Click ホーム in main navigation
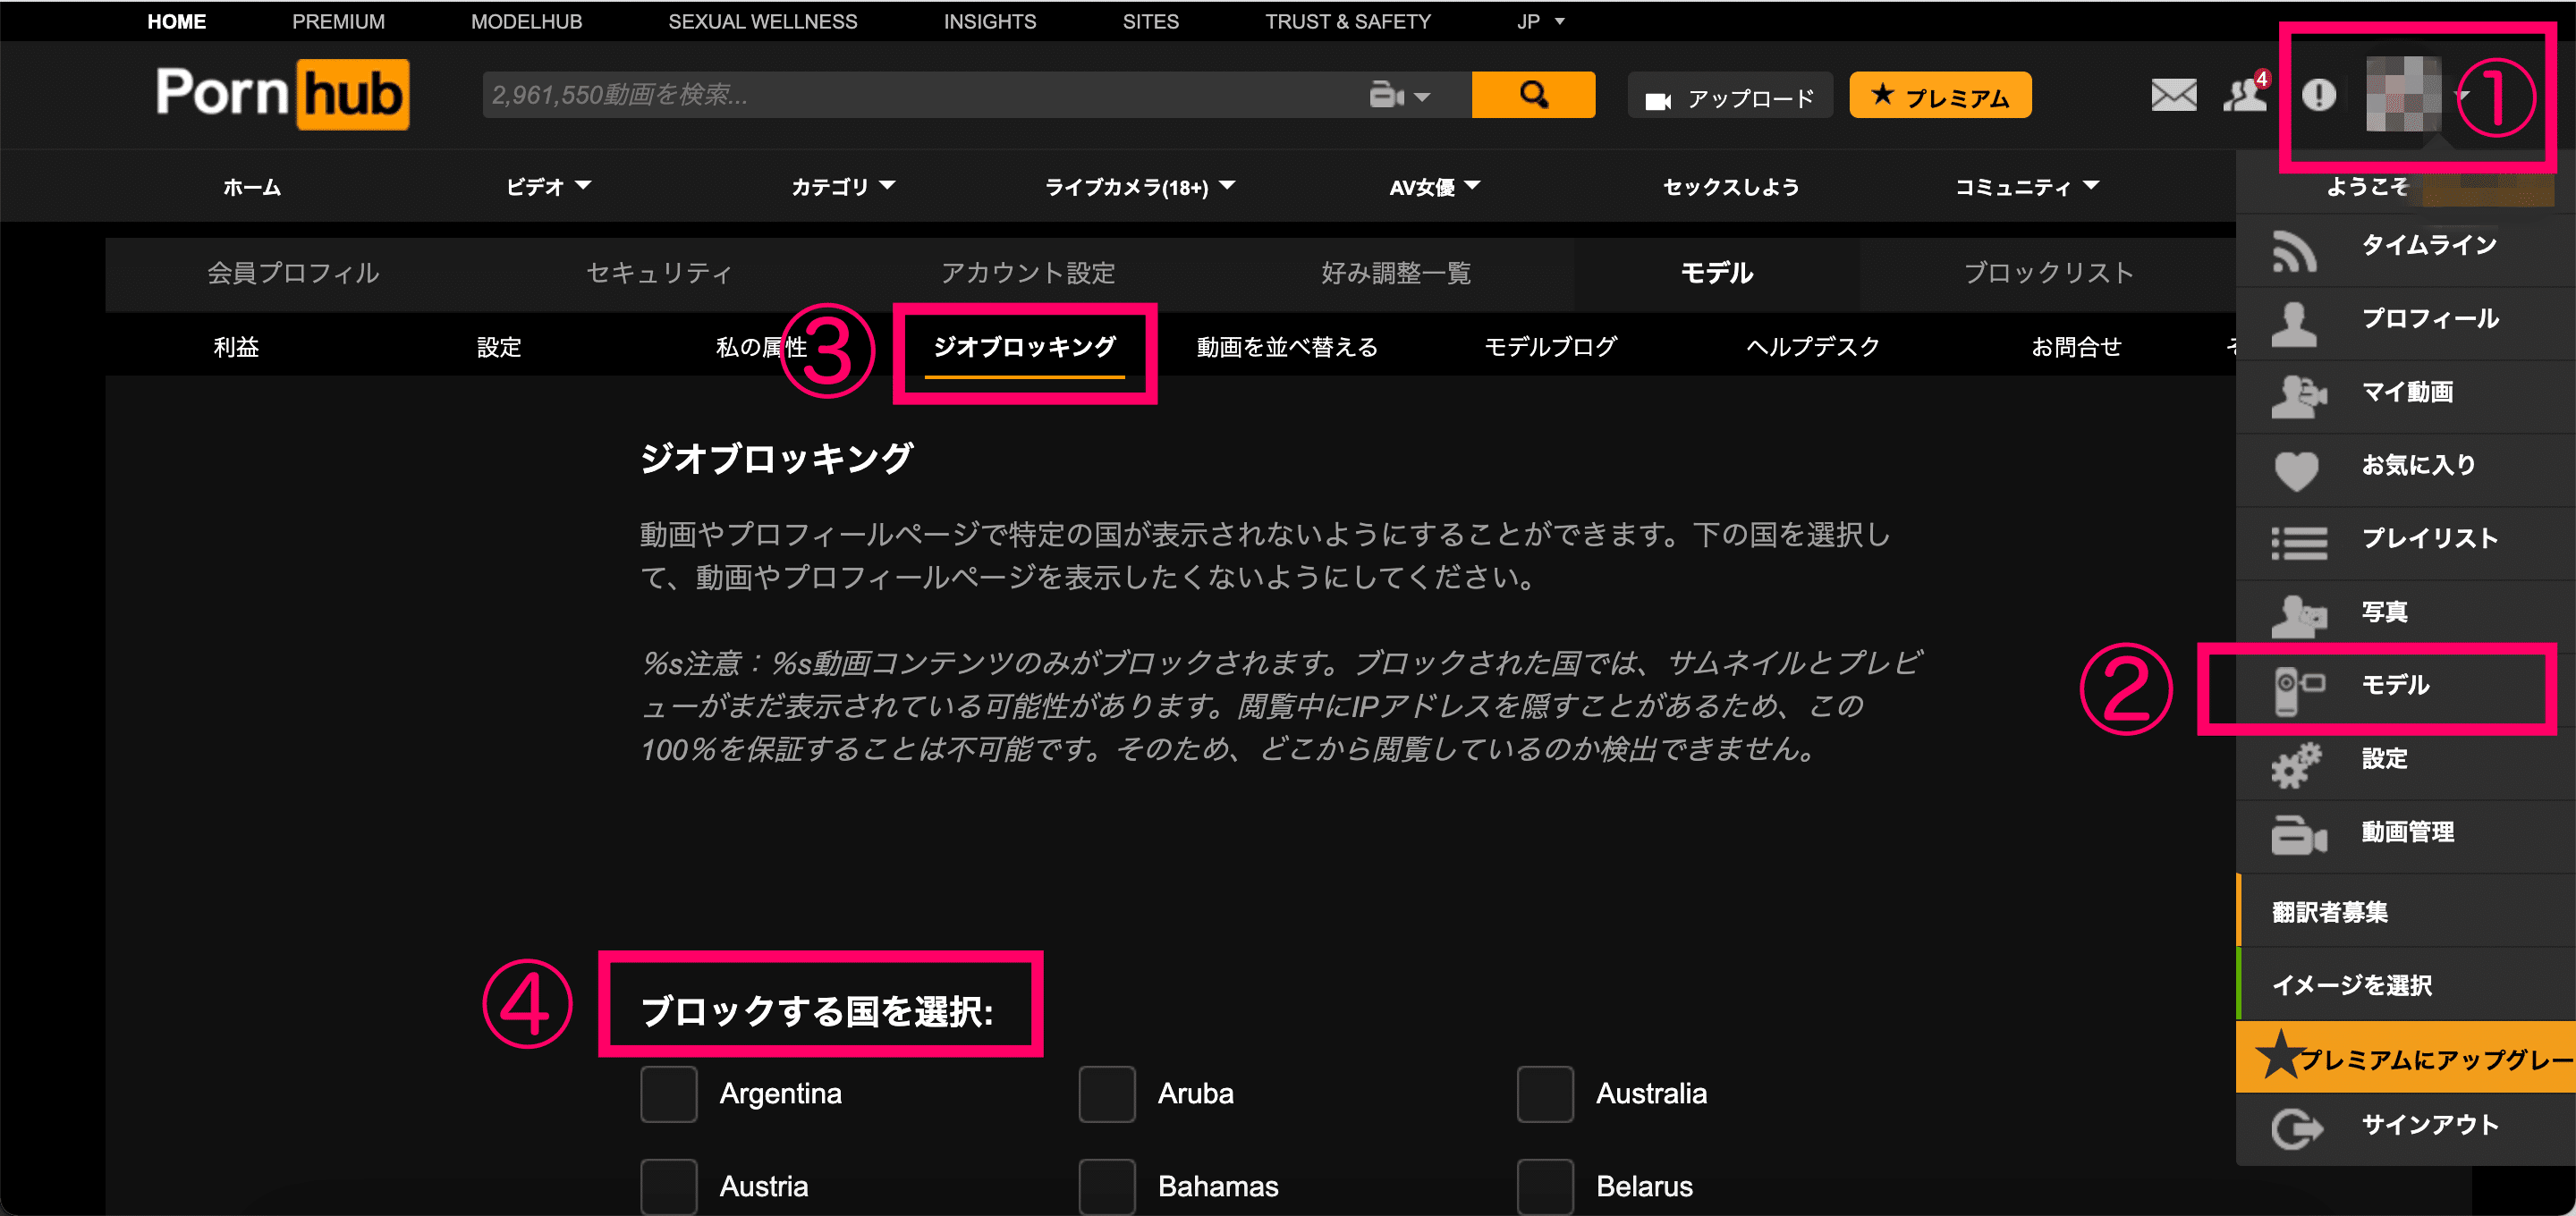This screenshot has height=1216, width=2576. pos(252,187)
